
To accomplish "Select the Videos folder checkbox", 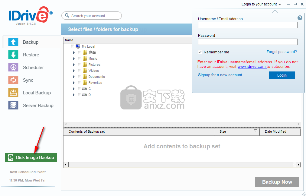I will tap(80, 71).
